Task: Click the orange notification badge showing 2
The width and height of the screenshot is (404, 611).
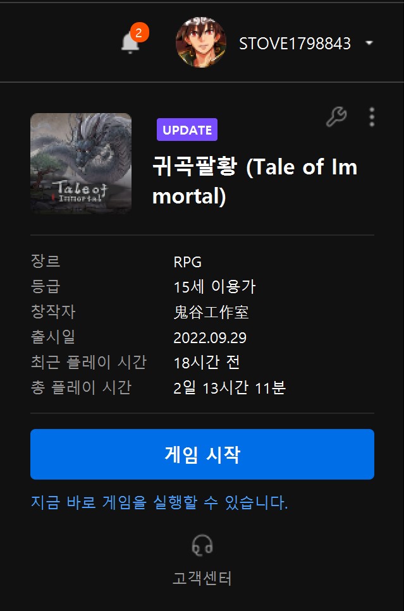Action: (x=139, y=32)
